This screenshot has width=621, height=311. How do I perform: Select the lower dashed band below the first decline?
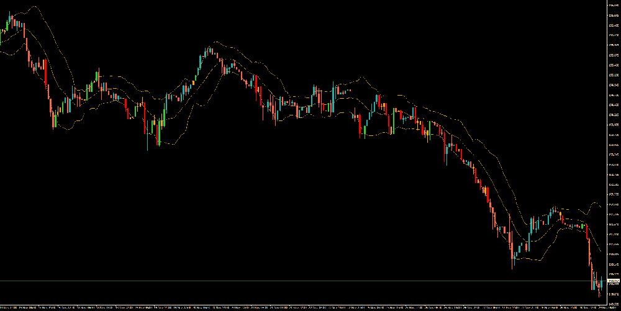pos(68,127)
